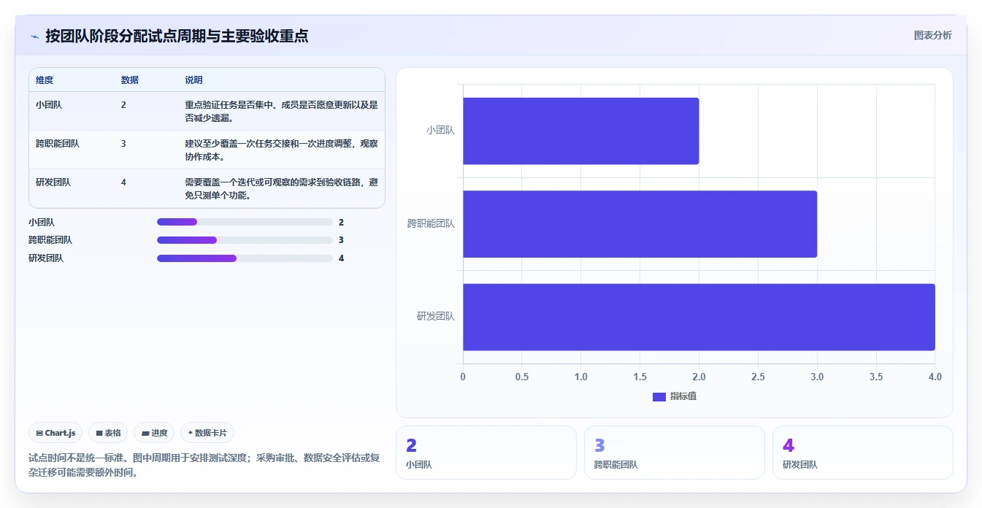Click the 跨职能团队 label on the chart y-axis

[431, 224]
